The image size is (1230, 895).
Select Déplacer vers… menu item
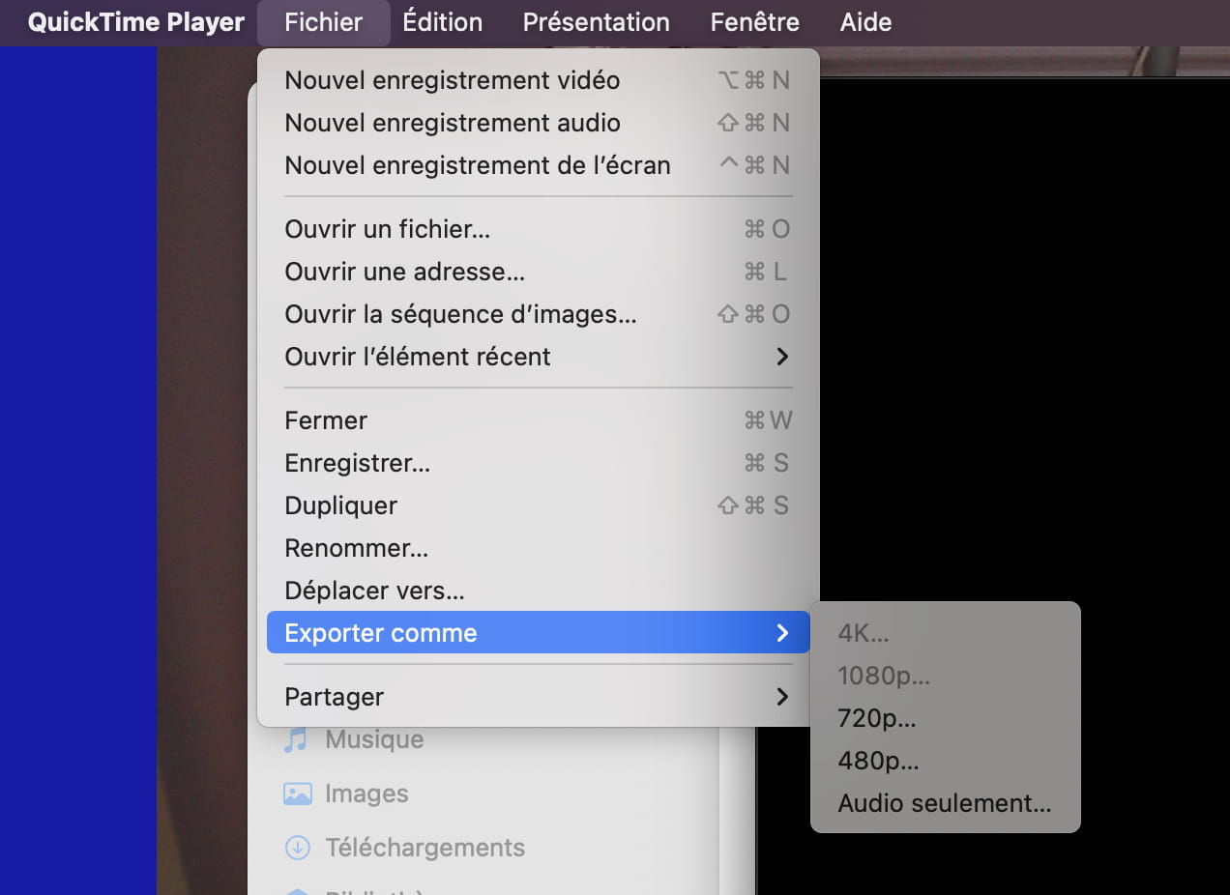538,591
